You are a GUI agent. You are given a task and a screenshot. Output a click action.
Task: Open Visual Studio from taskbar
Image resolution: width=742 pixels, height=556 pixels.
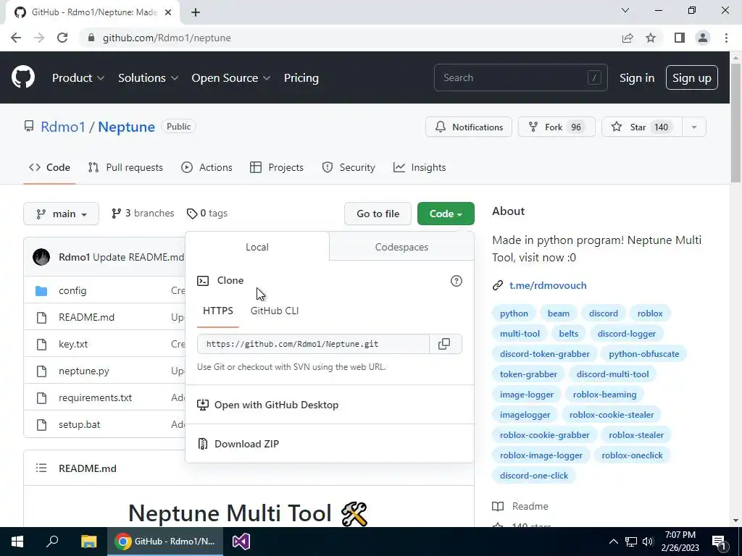click(241, 542)
